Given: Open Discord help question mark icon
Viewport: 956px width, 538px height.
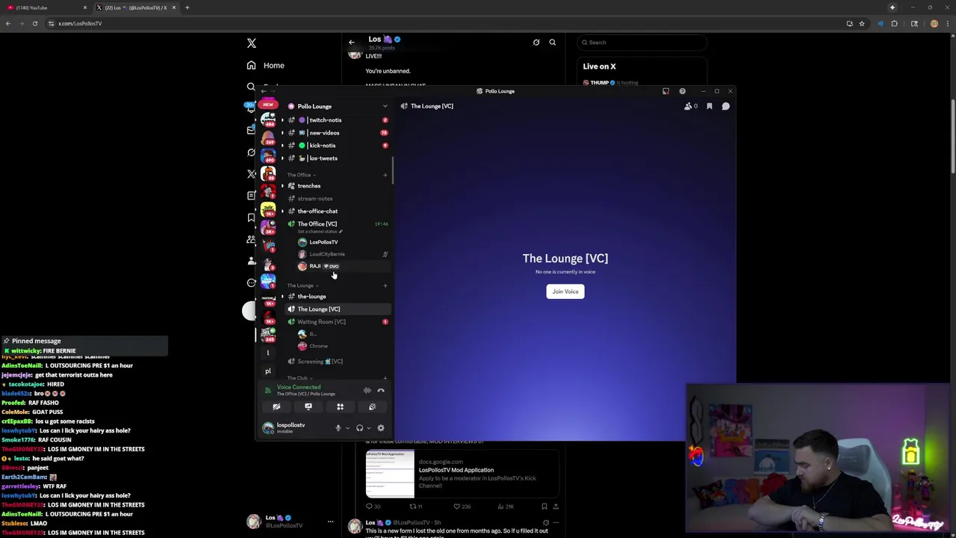Looking at the screenshot, I should tap(682, 91).
